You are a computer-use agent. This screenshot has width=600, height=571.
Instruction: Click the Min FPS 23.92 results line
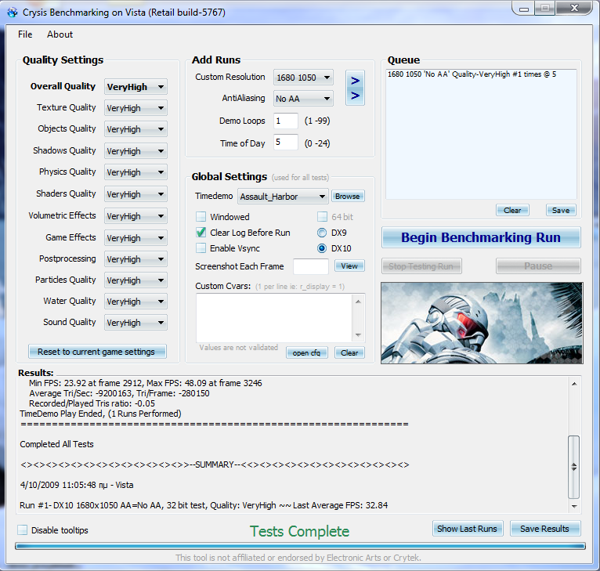point(146,383)
